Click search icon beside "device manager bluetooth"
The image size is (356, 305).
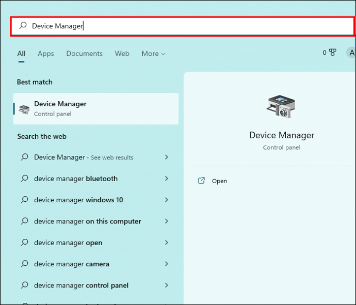[24, 179]
